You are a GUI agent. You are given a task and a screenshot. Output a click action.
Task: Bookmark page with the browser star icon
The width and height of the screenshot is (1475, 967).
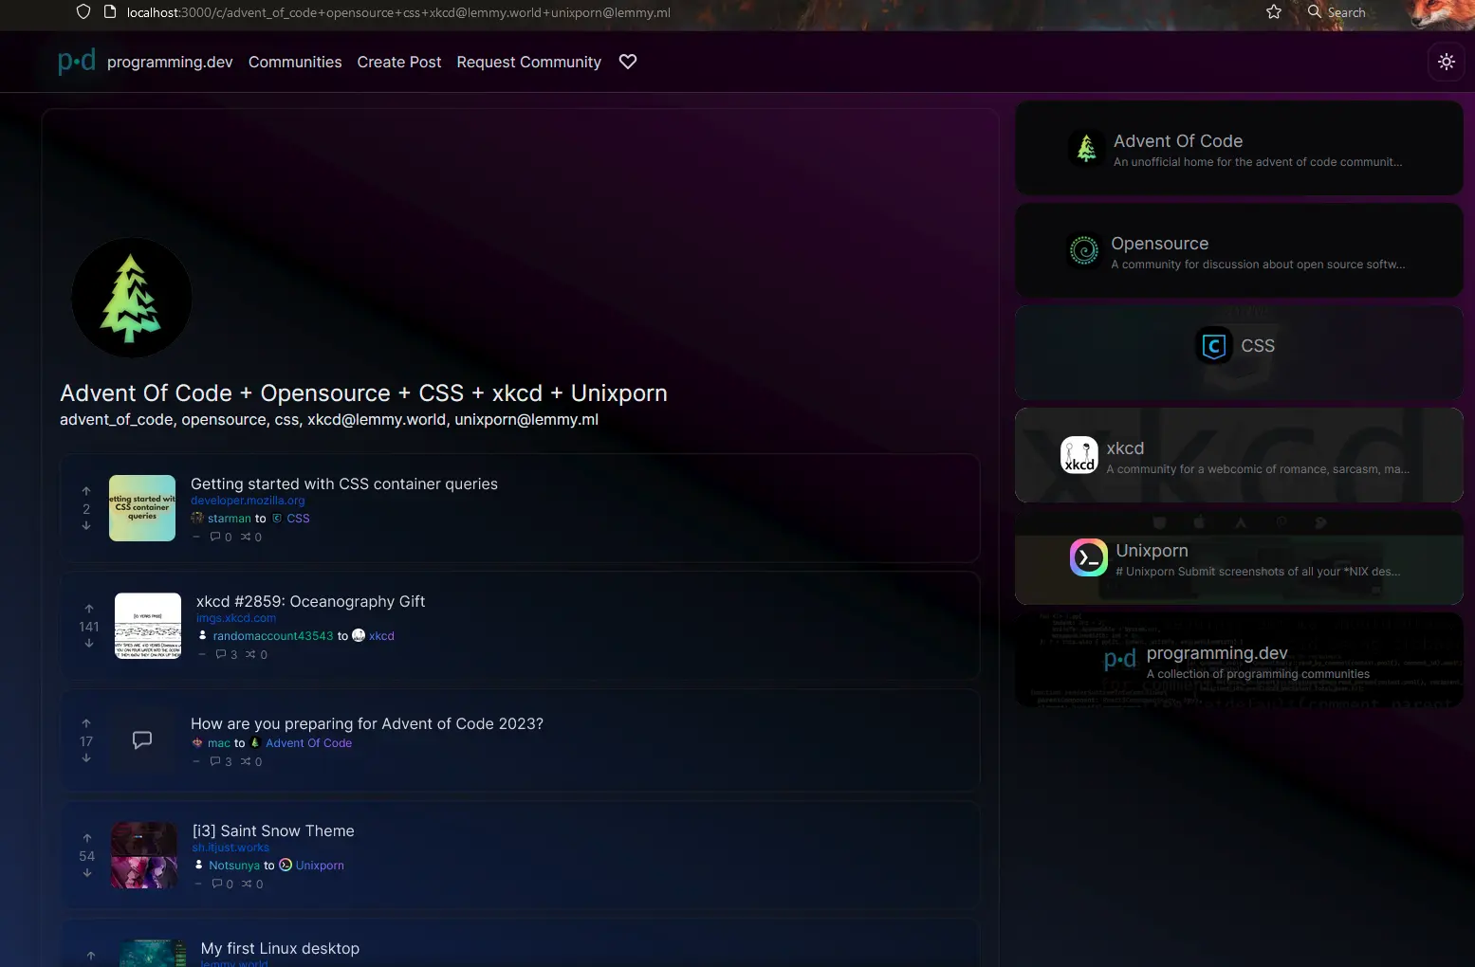[1274, 12]
